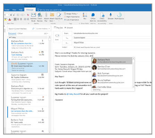The height and width of the screenshot is (138, 155).
Task: Pop out the draft message
Action: point(58,28)
